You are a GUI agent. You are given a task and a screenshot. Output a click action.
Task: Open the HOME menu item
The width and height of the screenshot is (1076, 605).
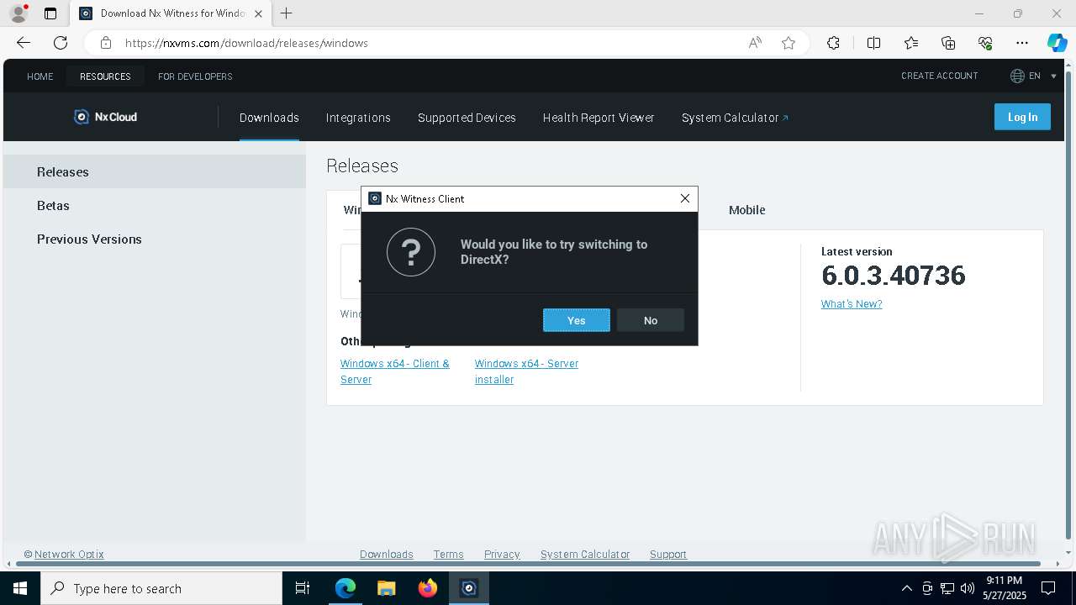coord(40,76)
